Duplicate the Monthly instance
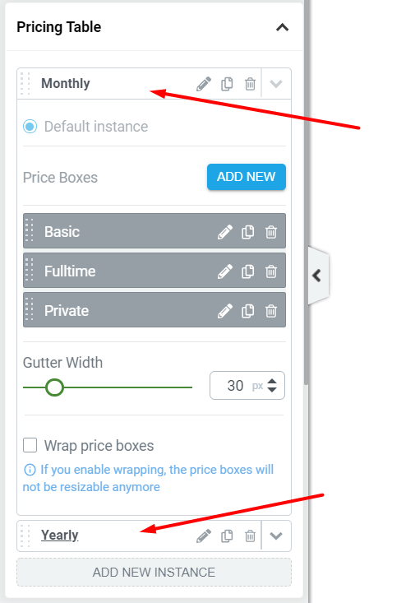The image size is (415, 603). pos(227,84)
